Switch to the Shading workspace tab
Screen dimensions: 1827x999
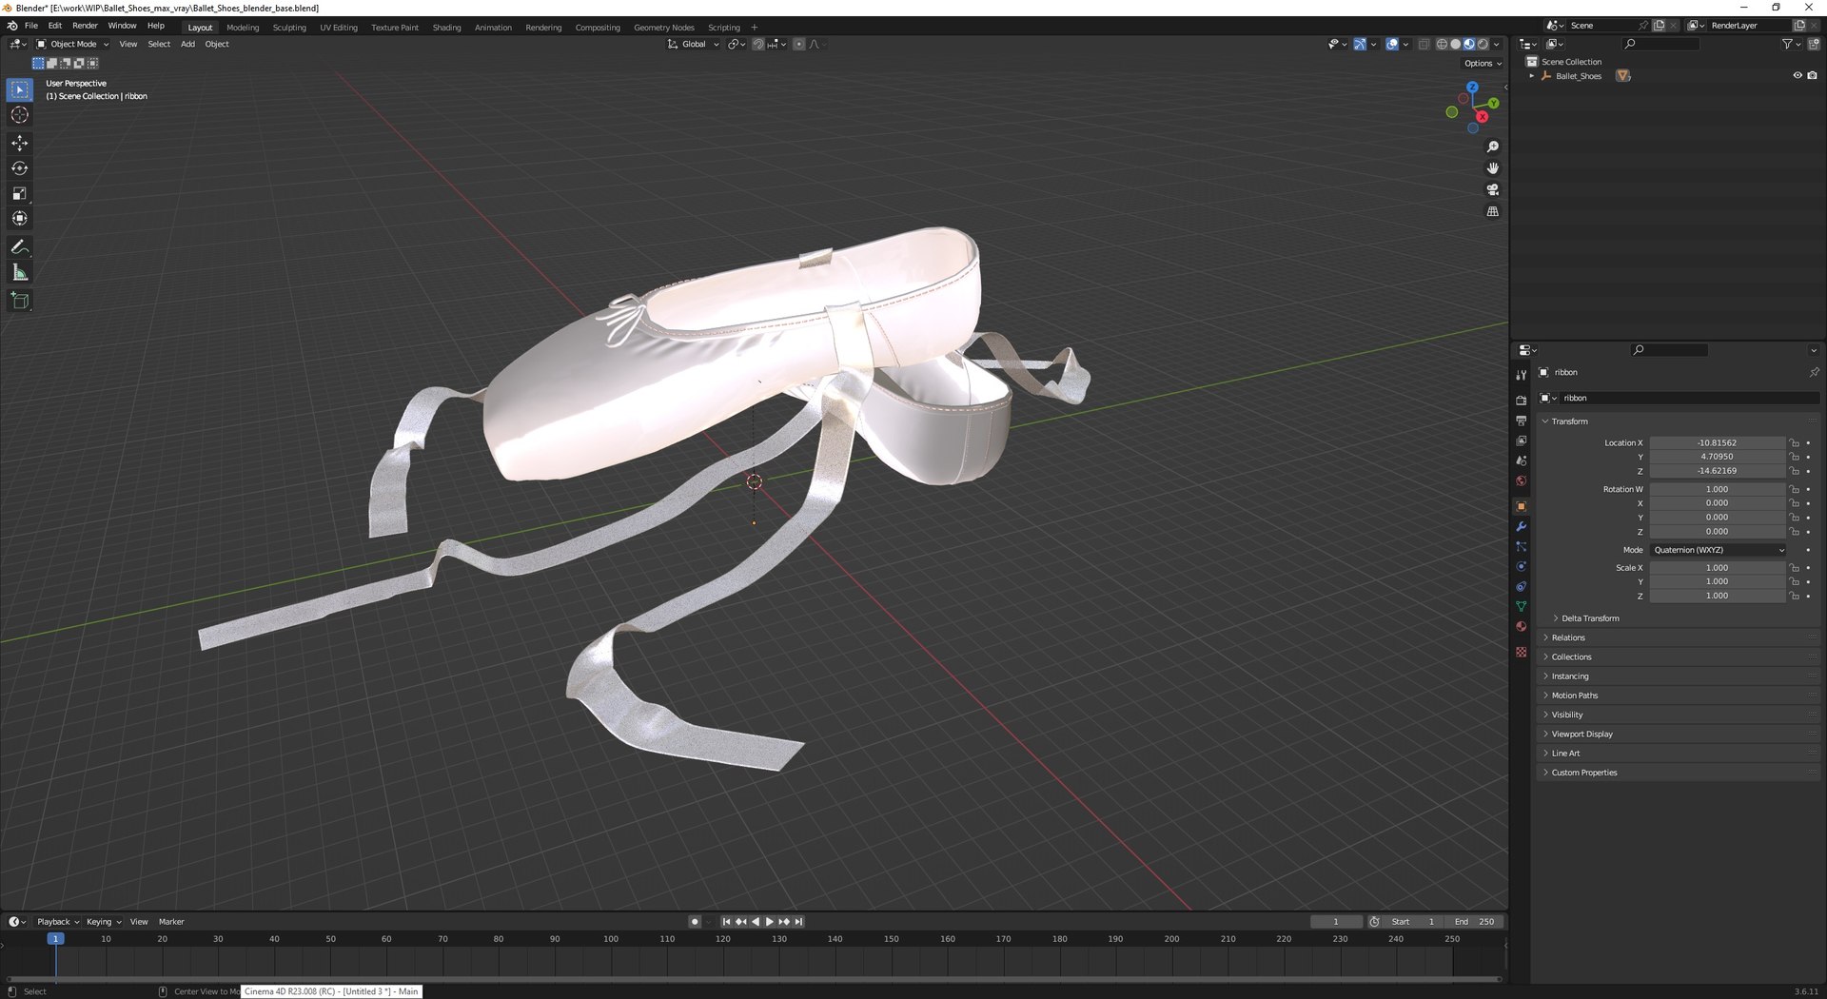(446, 28)
